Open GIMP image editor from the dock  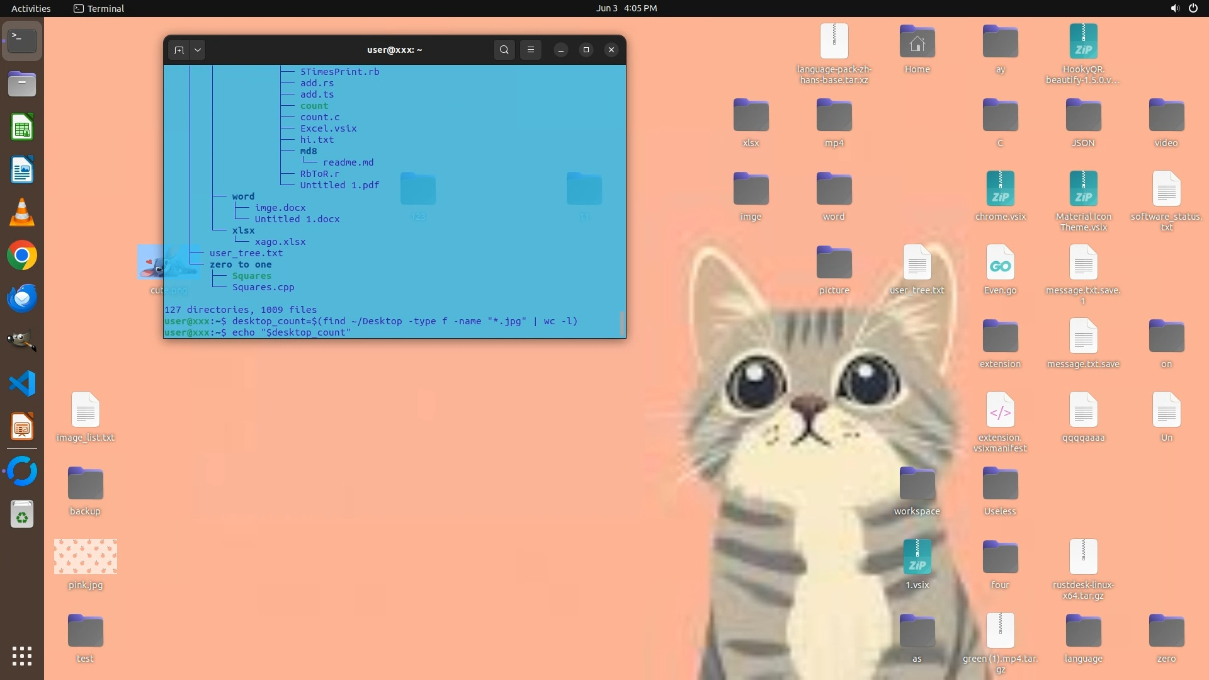click(22, 341)
